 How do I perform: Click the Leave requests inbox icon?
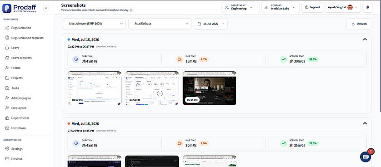(x=7, y=58)
